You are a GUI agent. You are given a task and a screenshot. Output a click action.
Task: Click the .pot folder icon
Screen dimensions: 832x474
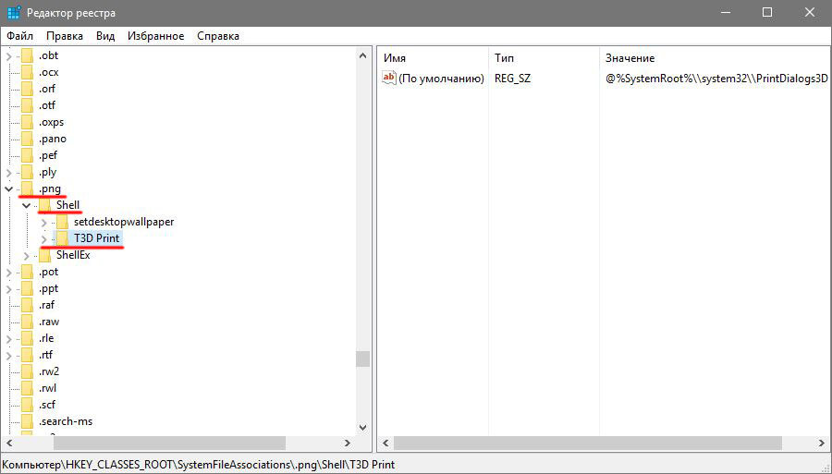pyautogui.click(x=27, y=272)
